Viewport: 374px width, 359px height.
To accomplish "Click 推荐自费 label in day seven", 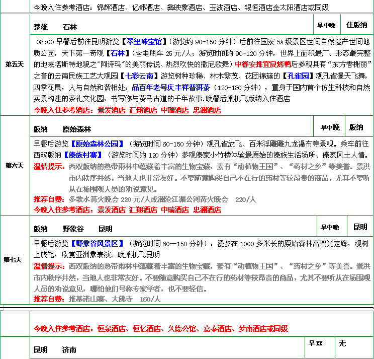I will pos(49,299).
